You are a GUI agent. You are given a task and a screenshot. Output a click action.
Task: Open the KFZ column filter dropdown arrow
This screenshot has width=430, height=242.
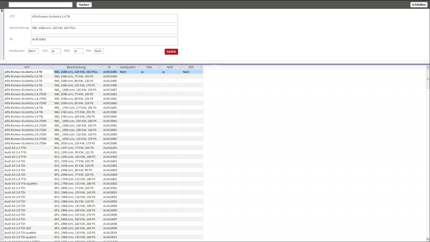51,67
